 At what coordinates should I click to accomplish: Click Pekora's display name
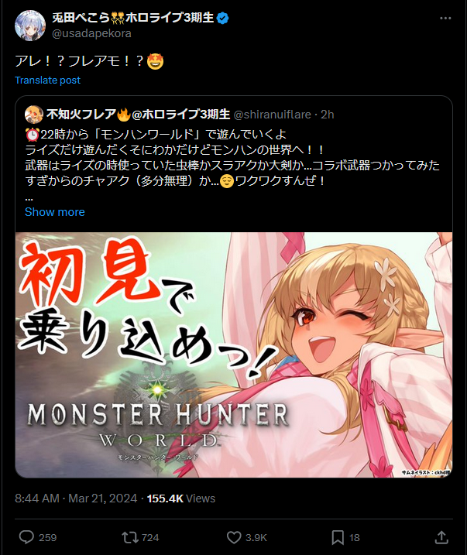point(132,17)
